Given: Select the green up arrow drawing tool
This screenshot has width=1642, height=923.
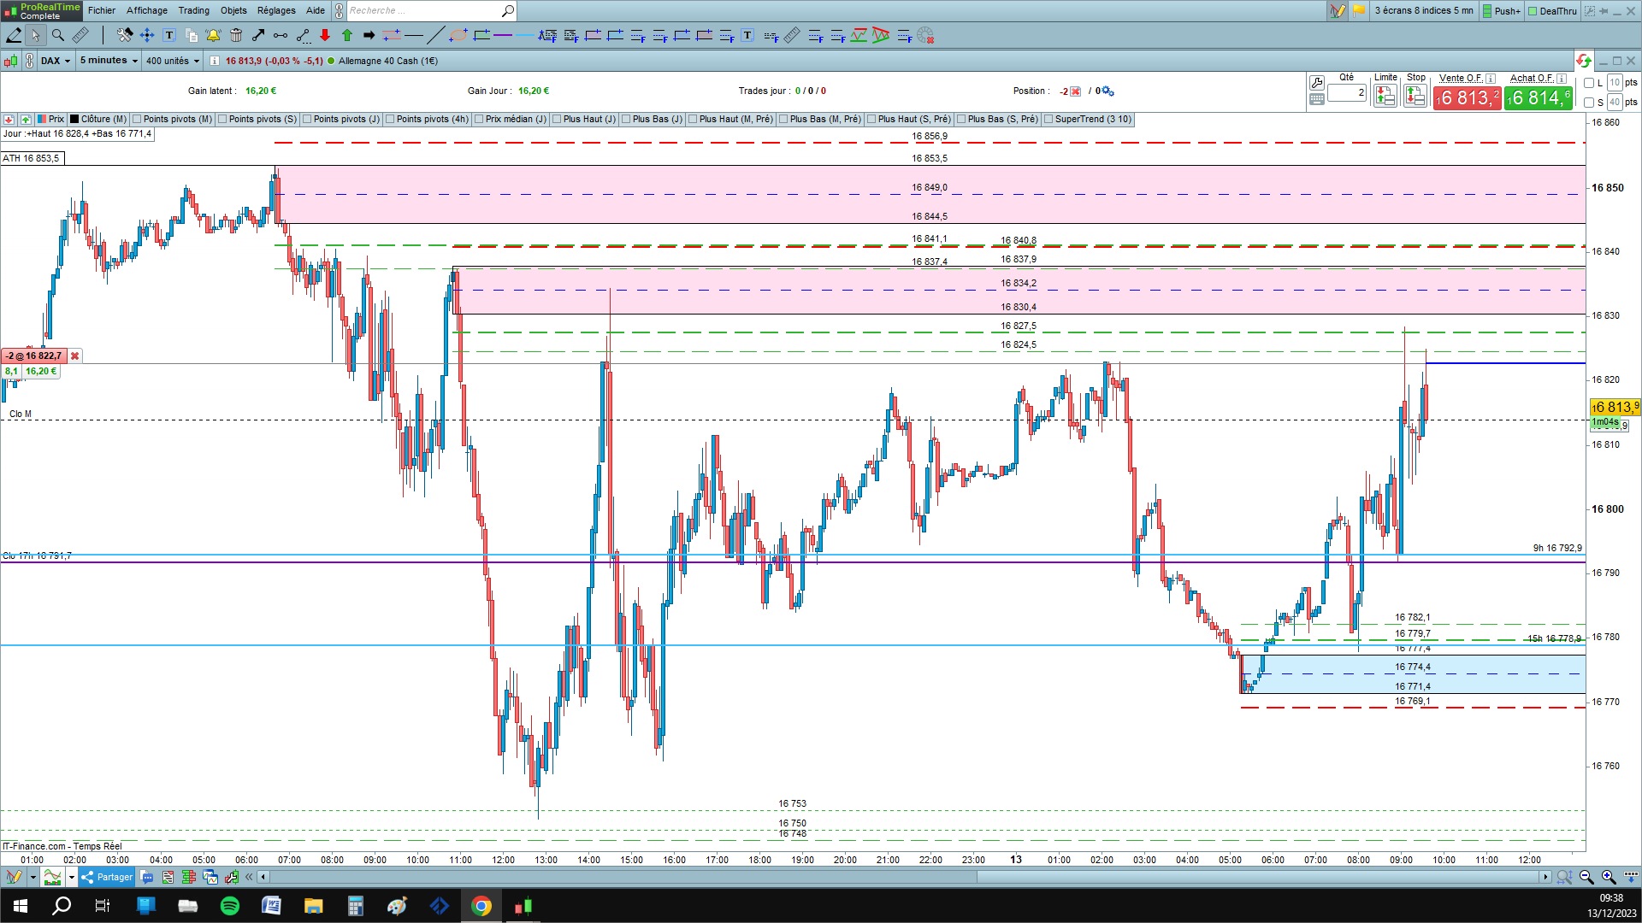Looking at the screenshot, I should (x=347, y=35).
